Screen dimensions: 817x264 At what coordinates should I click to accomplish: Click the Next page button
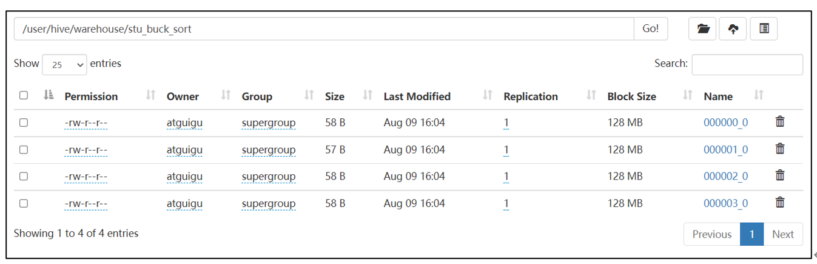782,234
